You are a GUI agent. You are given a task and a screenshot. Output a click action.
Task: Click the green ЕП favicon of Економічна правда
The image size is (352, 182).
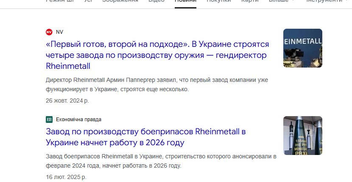pyautogui.click(x=49, y=120)
